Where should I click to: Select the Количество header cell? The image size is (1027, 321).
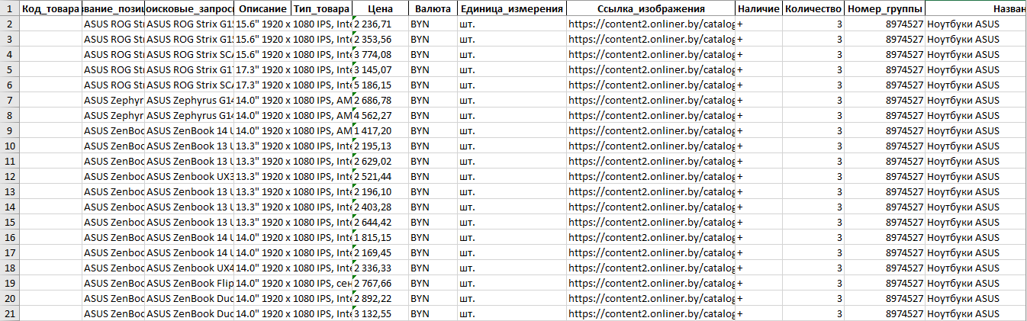813,9
